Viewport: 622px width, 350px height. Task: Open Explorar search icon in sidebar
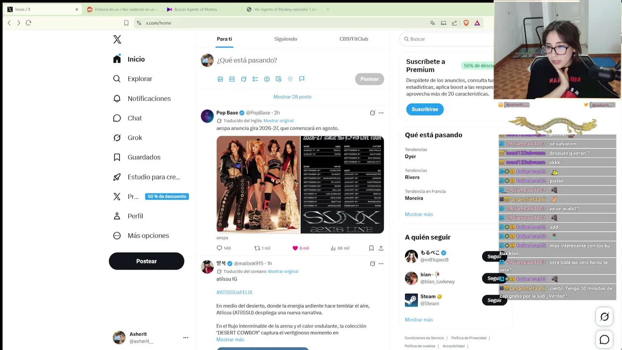pos(117,79)
